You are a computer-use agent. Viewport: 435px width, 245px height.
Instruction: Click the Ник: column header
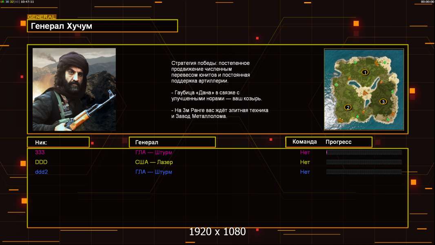pyautogui.click(x=58, y=143)
